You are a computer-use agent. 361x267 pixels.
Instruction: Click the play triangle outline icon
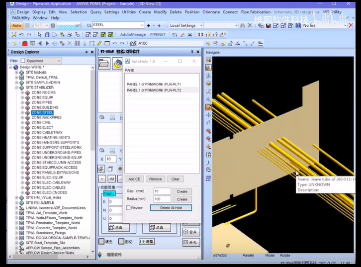click(55, 34)
